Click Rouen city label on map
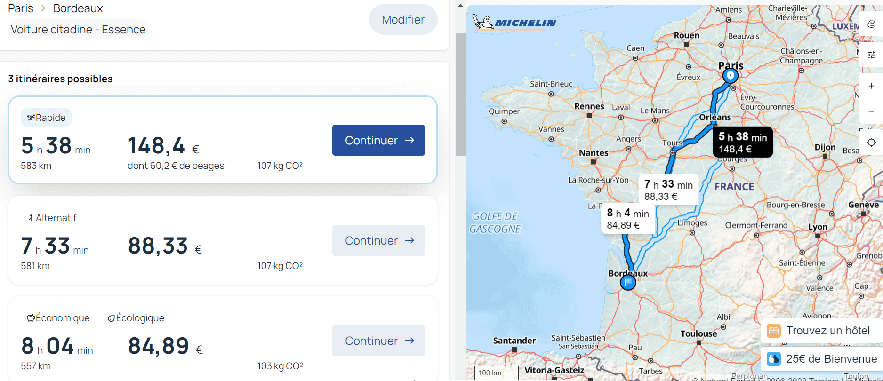Screen dimensions: 883x381 tap(687, 35)
